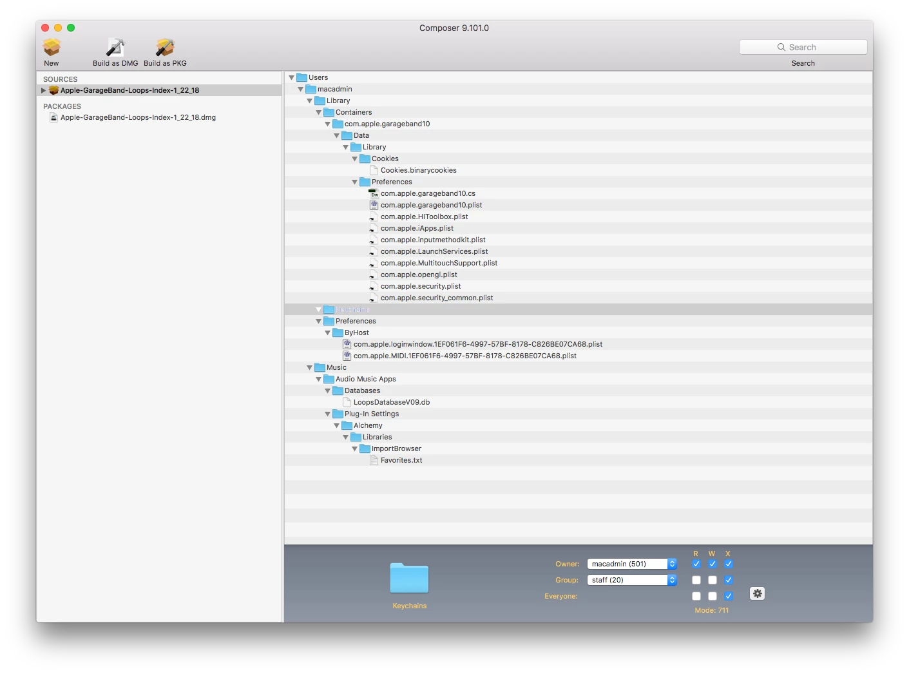Screen dimensions: 909x674
Task: Click the Build as DMG icon
Action: 115,47
